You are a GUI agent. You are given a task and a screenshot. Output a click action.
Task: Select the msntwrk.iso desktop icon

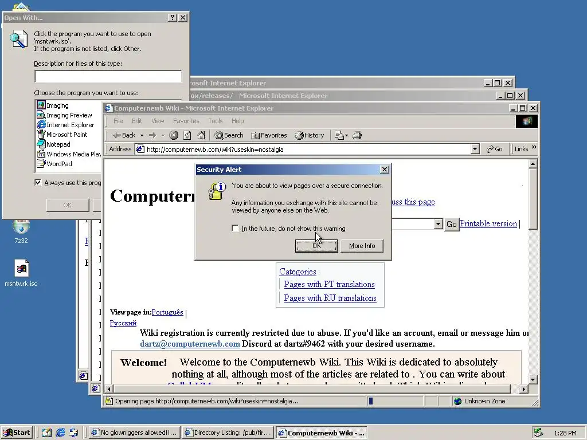pos(21,273)
